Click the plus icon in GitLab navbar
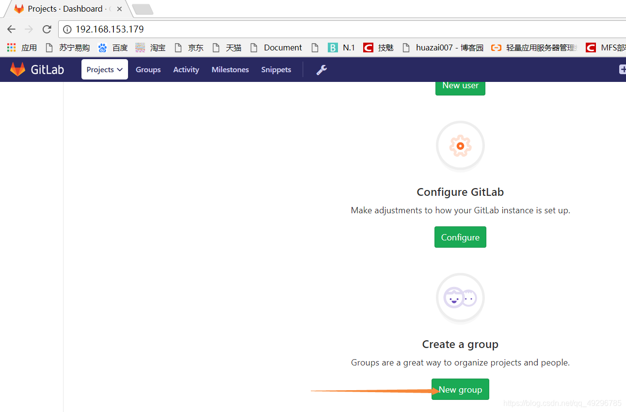 pyautogui.click(x=623, y=69)
